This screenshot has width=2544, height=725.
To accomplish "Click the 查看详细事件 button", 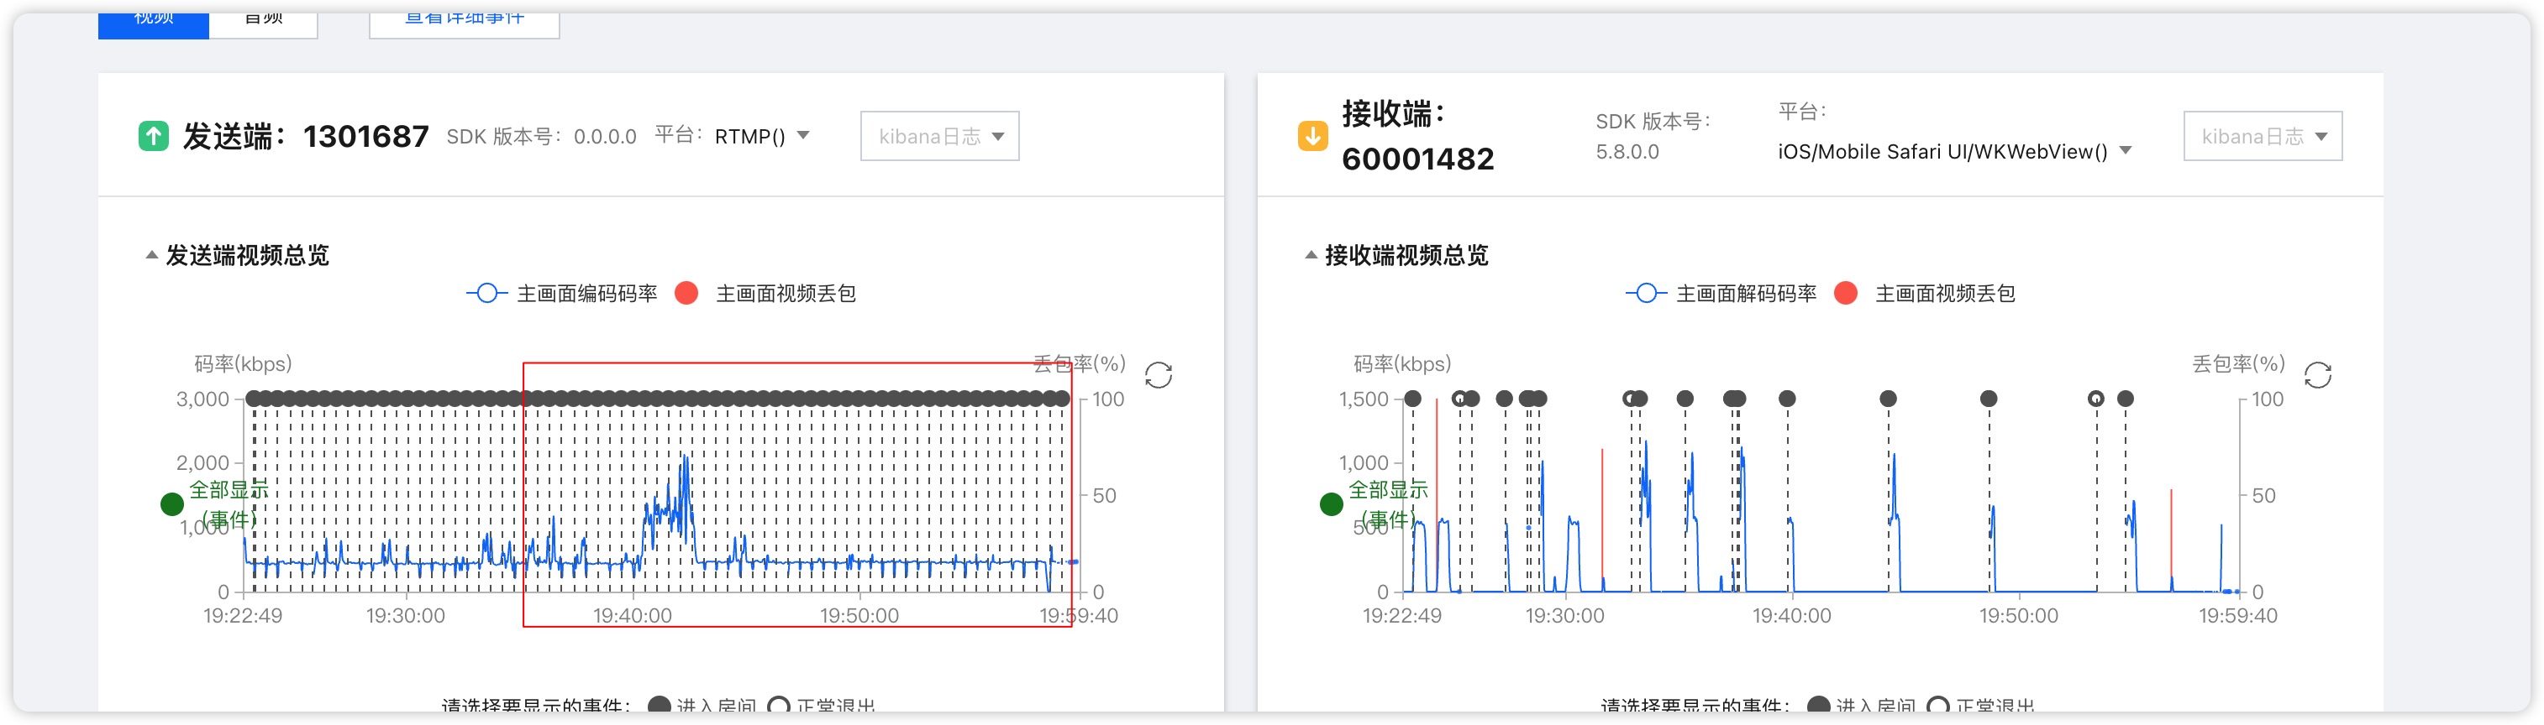I will click(x=464, y=22).
